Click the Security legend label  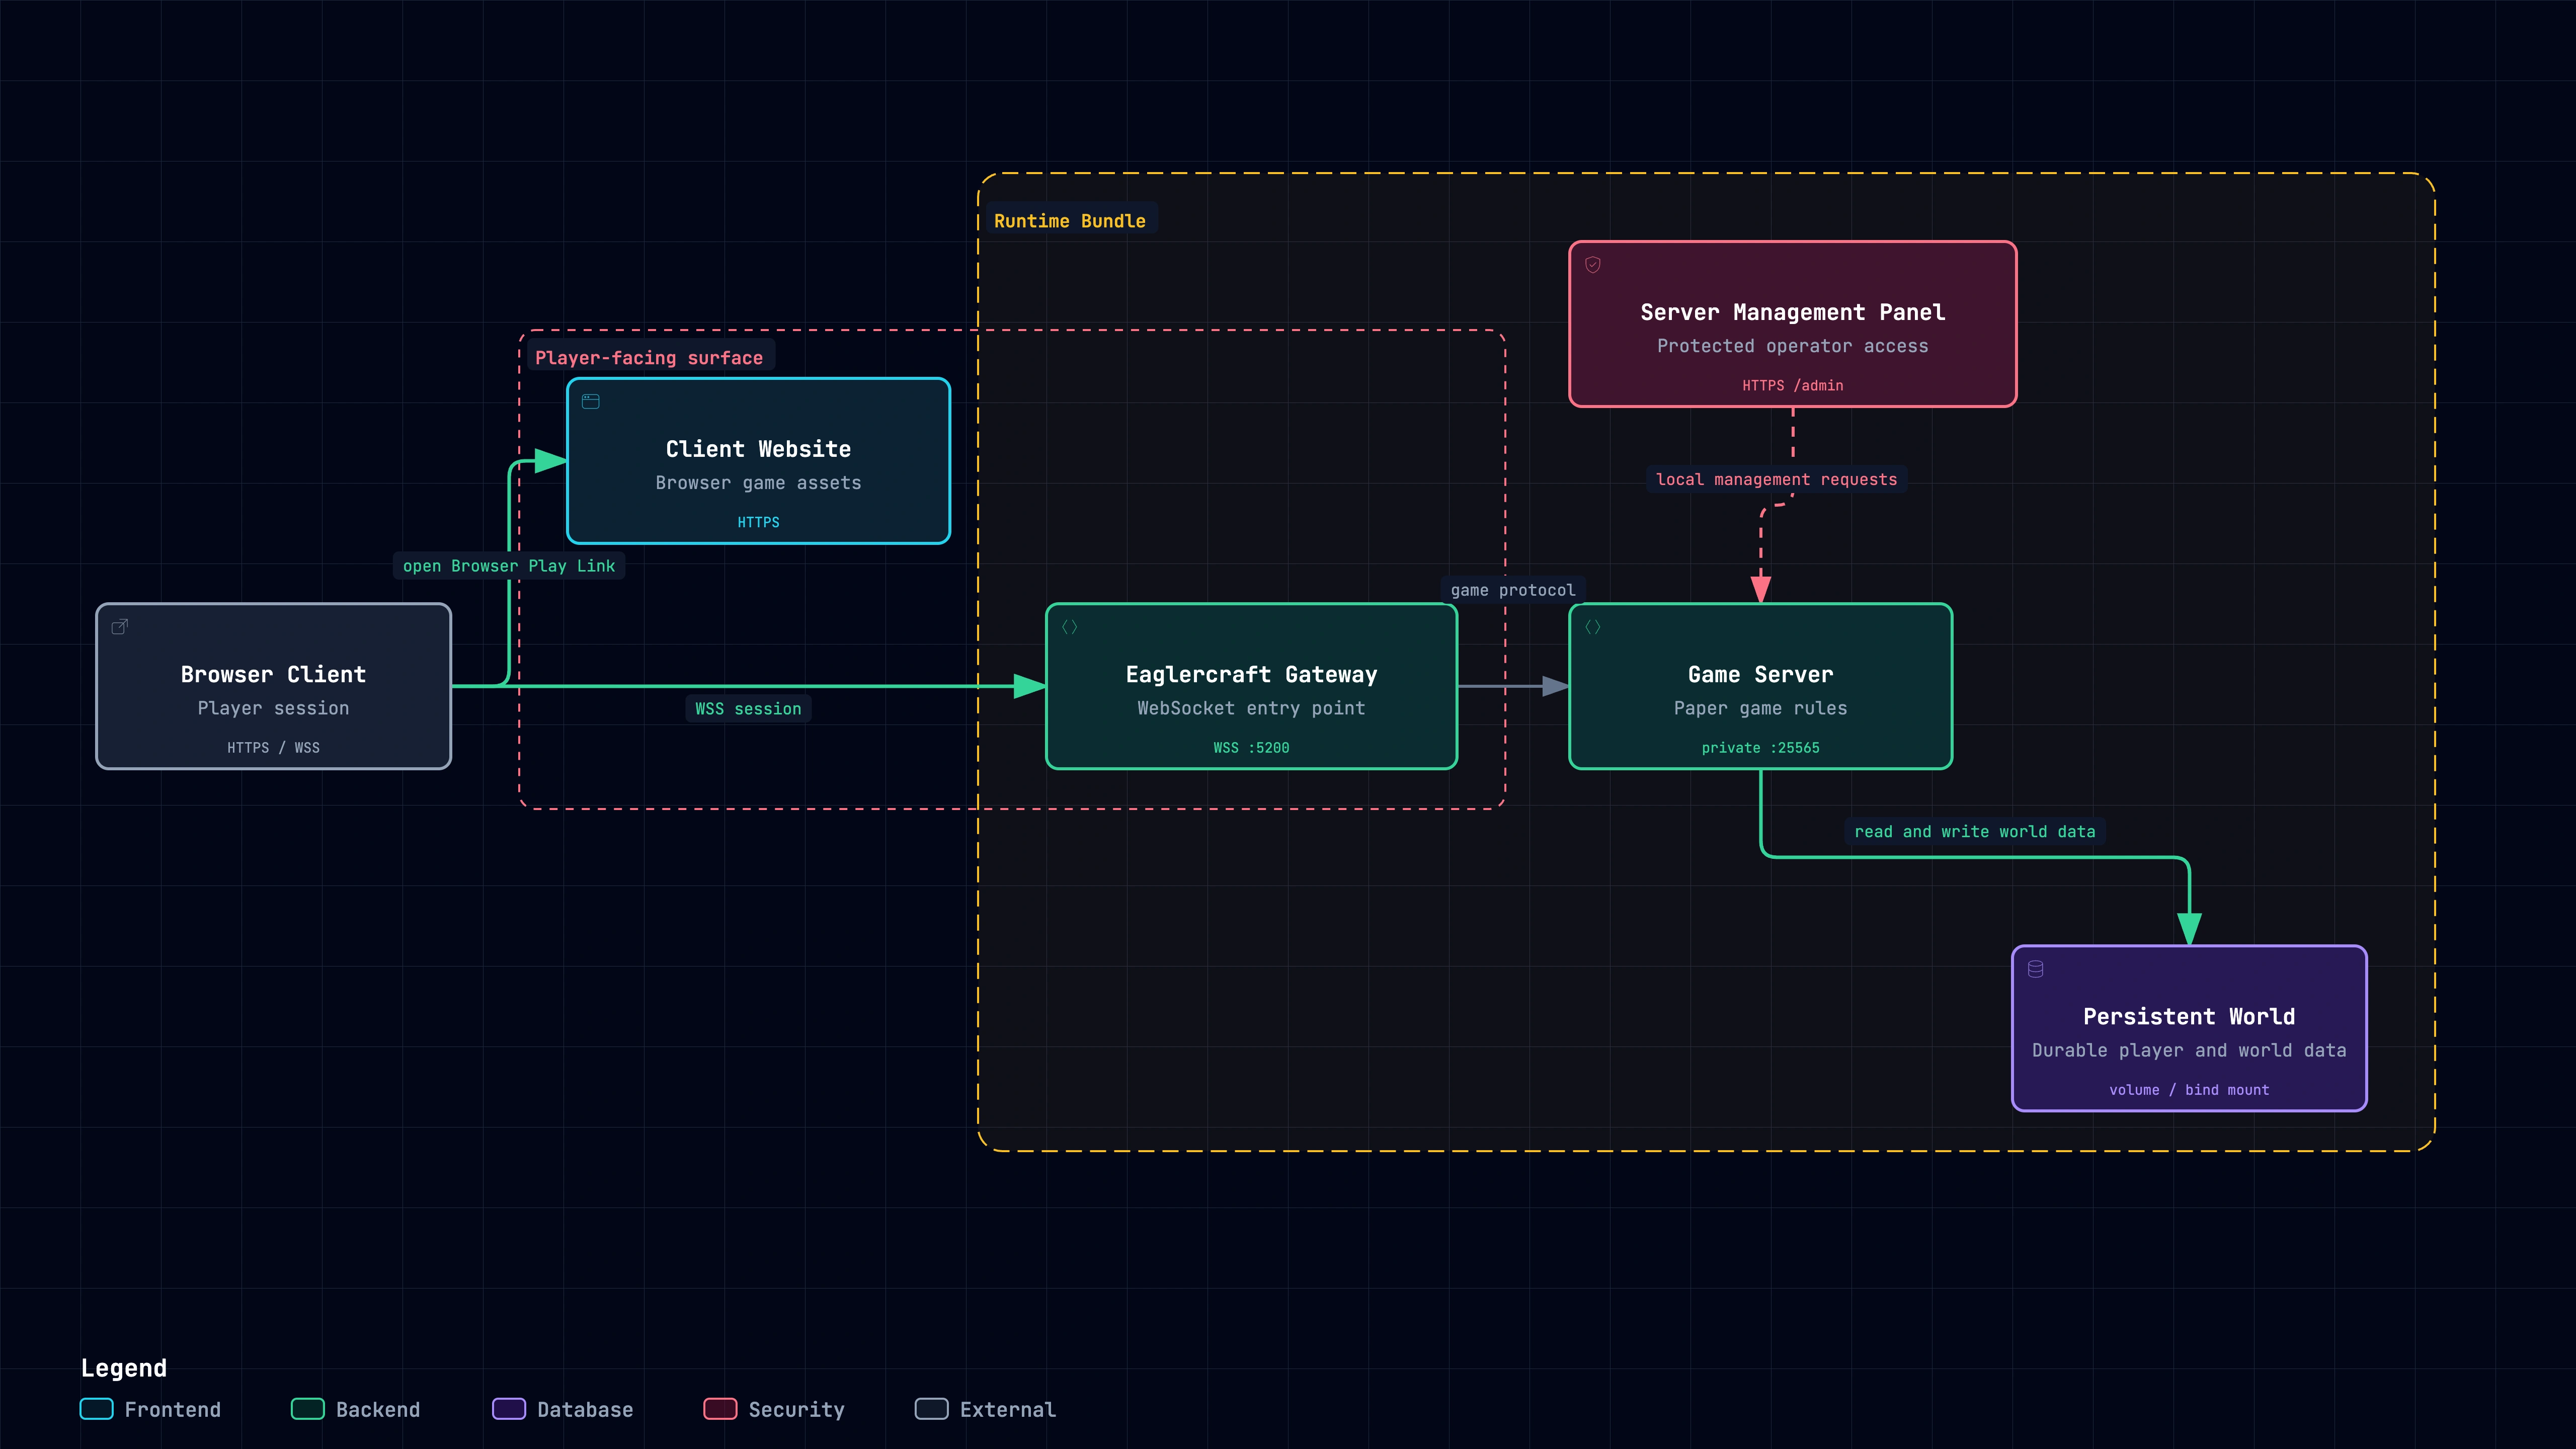tap(797, 1409)
